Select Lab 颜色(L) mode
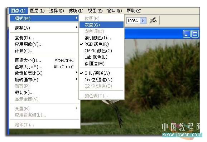The image size is (207, 142). (x=101, y=57)
